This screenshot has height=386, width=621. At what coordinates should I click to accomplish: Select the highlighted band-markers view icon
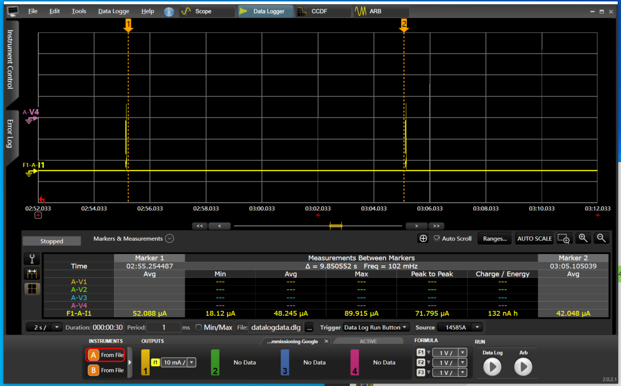tap(32, 289)
